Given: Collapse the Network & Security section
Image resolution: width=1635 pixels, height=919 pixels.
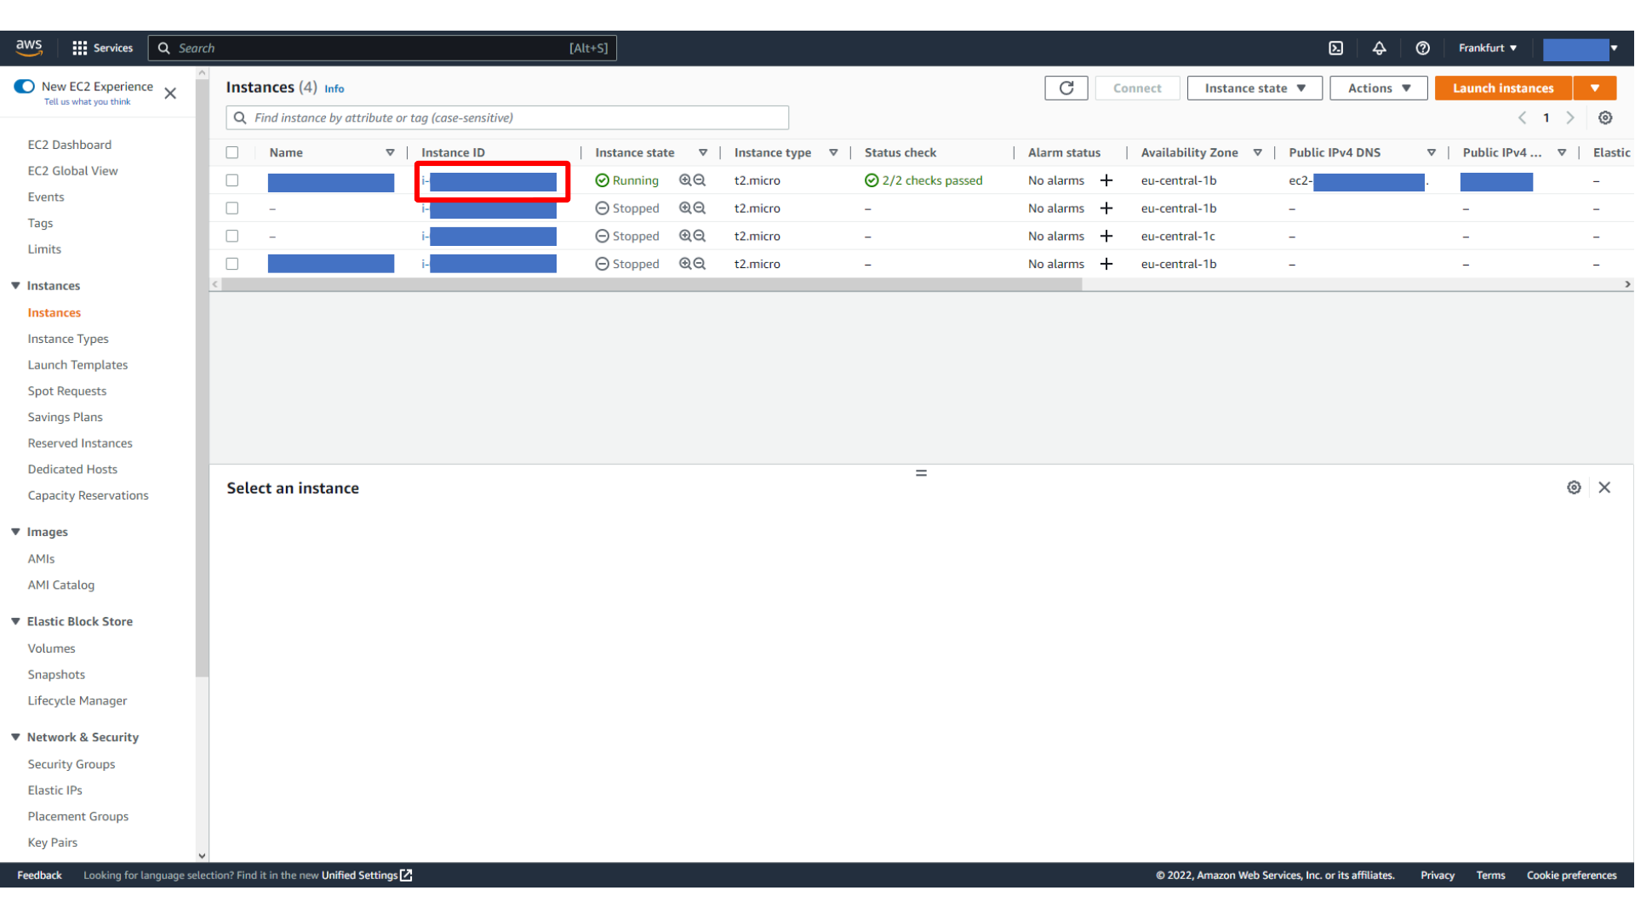Looking at the screenshot, I should click(x=15, y=737).
